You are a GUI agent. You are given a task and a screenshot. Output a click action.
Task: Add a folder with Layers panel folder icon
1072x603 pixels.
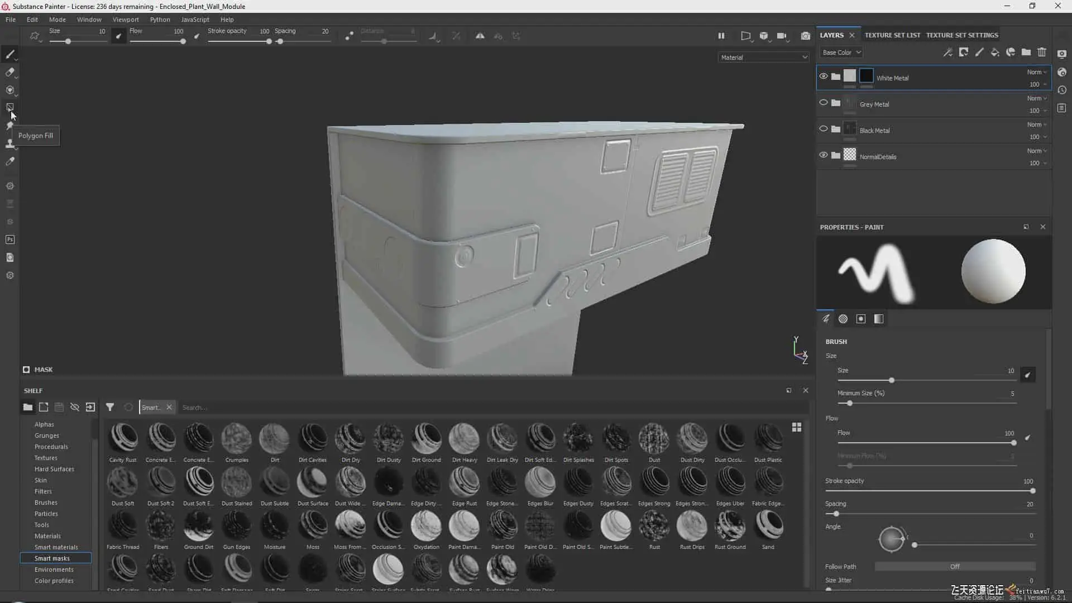1026,52
